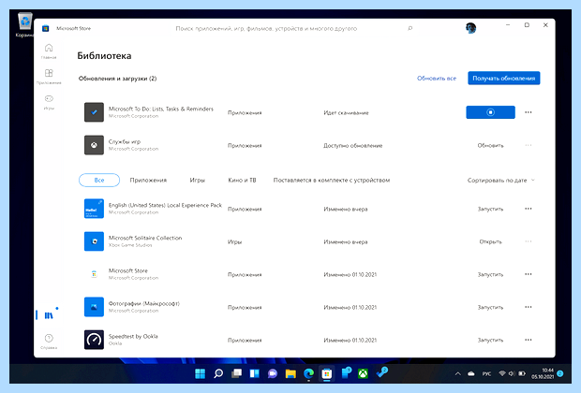Open more options for English Local Experience Pack

coord(528,209)
